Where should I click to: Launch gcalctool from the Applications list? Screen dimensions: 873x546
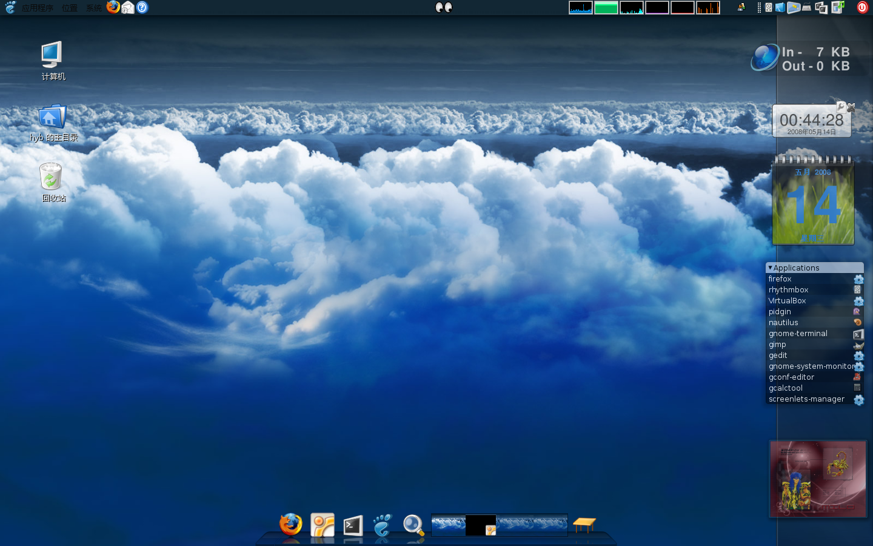(815, 388)
